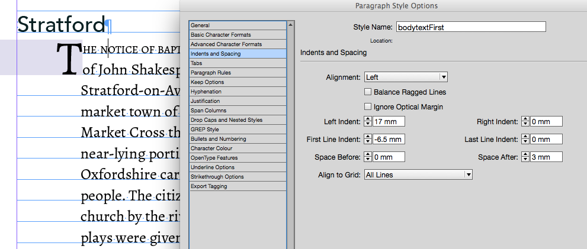Image resolution: width=587 pixels, height=249 pixels.
Task: Open OpenType Features category
Action: click(x=238, y=158)
